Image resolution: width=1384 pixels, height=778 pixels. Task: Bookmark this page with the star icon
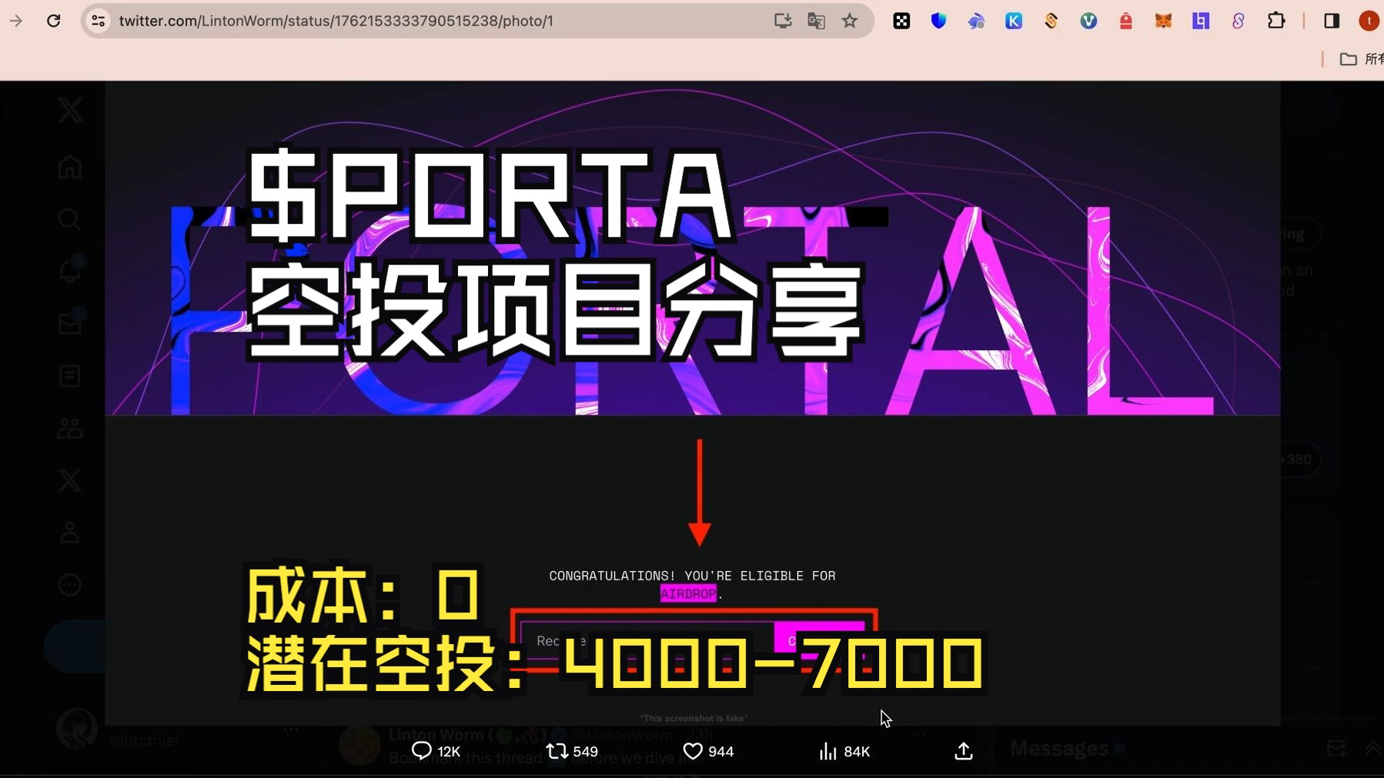tap(849, 21)
